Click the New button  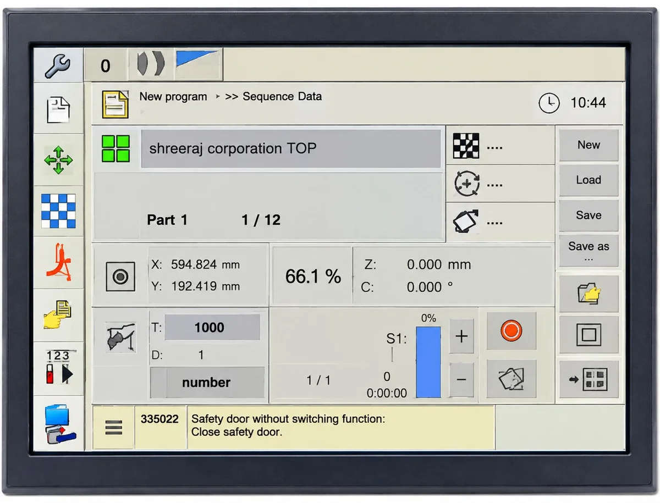pos(588,145)
